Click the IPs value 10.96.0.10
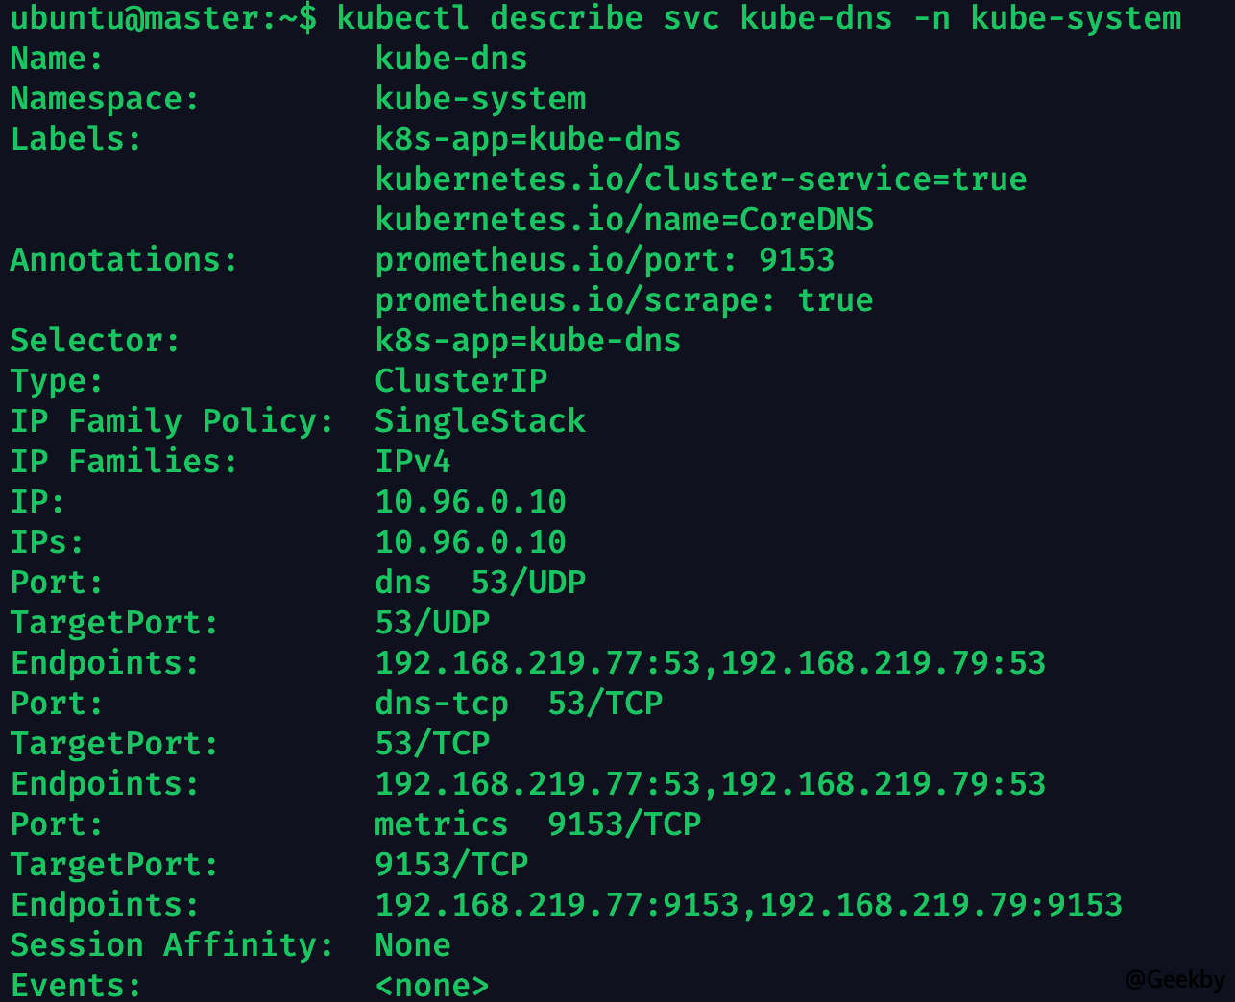The image size is (1235, 1002). (x=471, y=542)
